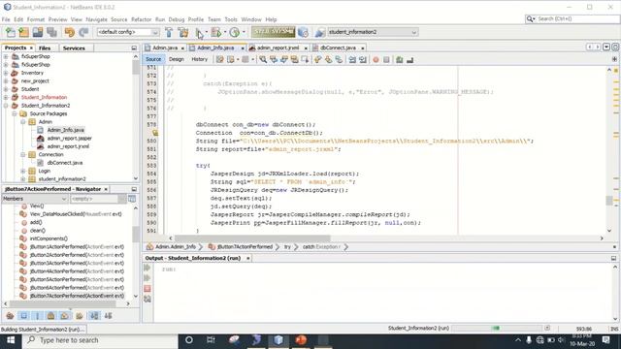
Task: Click the Re-run icon in Output panel
Action: 147,268
